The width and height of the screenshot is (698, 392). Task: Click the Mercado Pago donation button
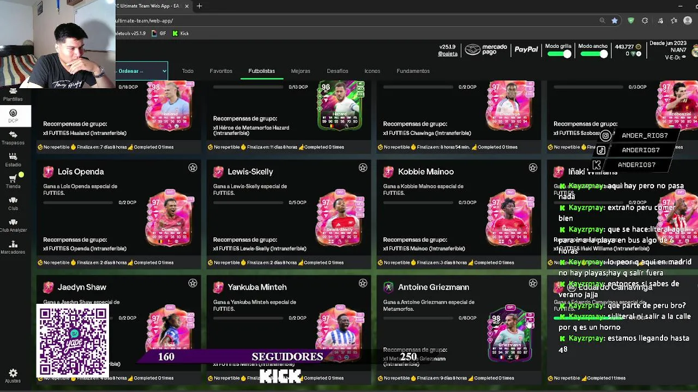pyautogui.click(x=486, y=50)
